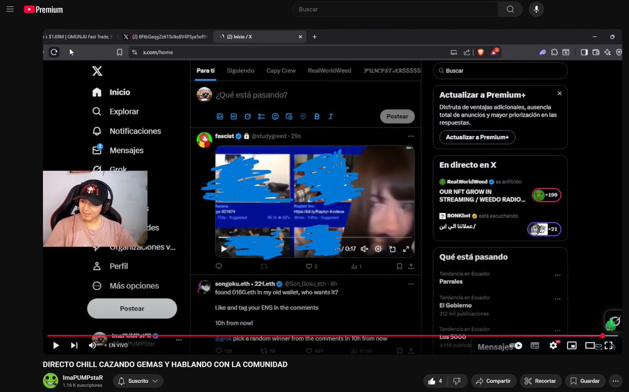Close the Actualizar a Premium+ card
Screen dimensions: 629x392
pos(559,94)
